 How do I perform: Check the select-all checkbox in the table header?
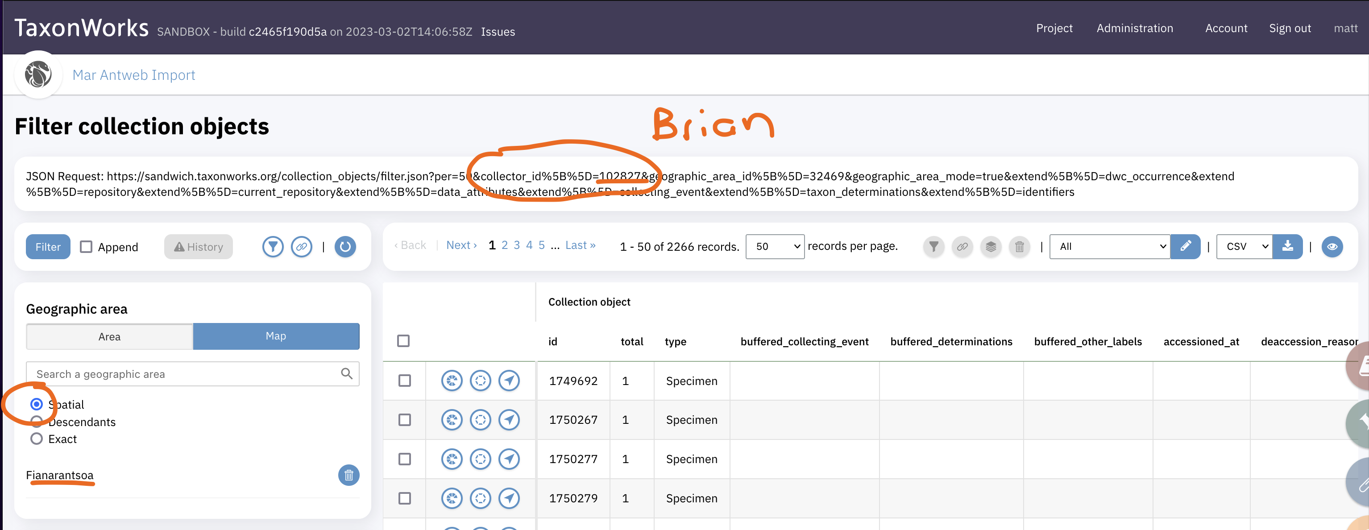pyautogui.click(x=404, y=341)
